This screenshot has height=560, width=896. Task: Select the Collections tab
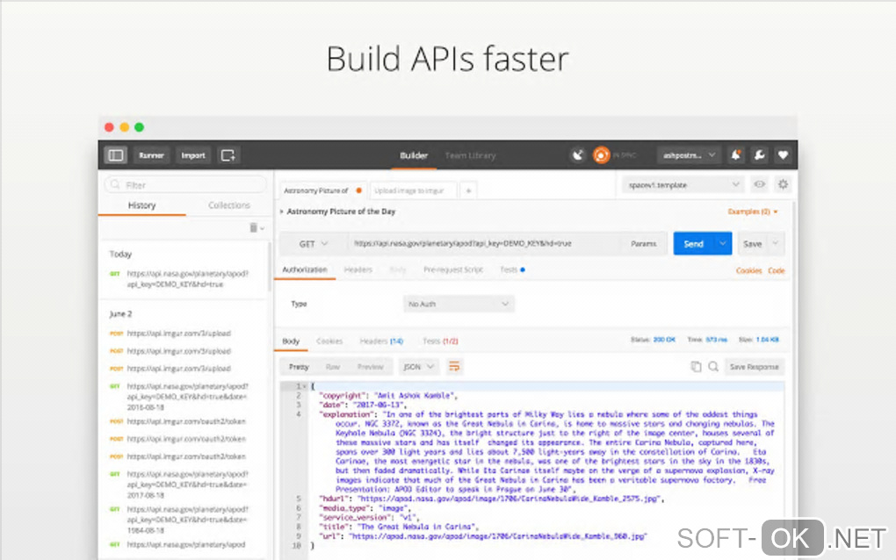229,205
